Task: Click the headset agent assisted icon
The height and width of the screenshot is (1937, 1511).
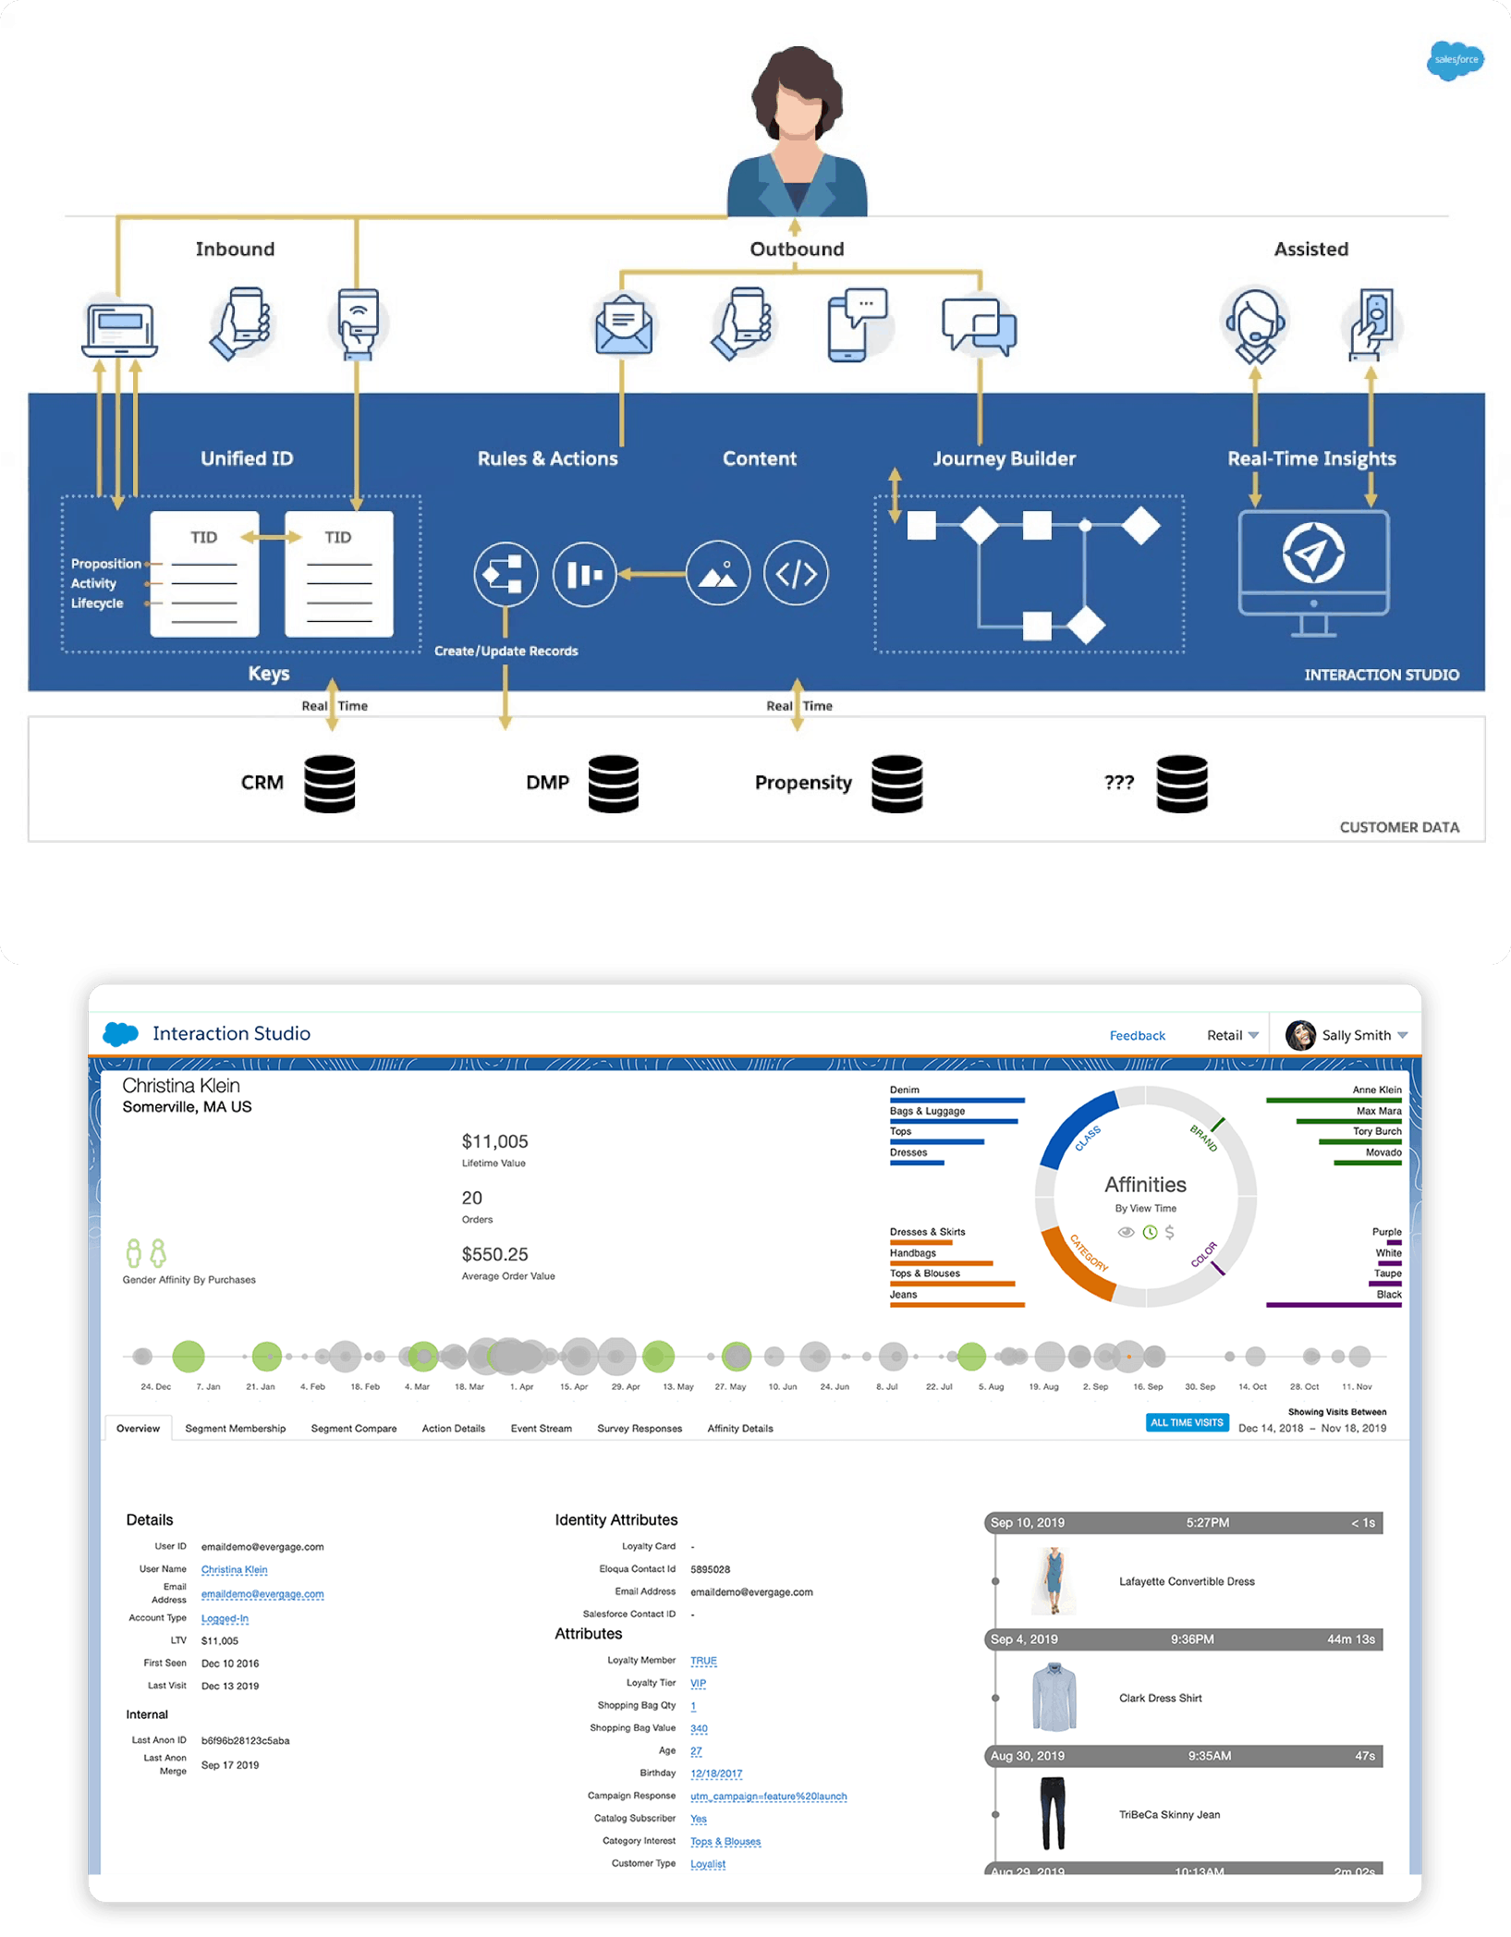Action: [x=1254, y=324]
